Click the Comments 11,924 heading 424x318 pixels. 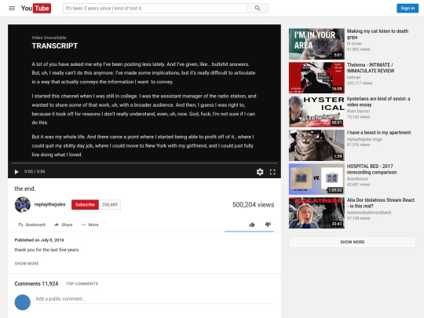point(36,283)
